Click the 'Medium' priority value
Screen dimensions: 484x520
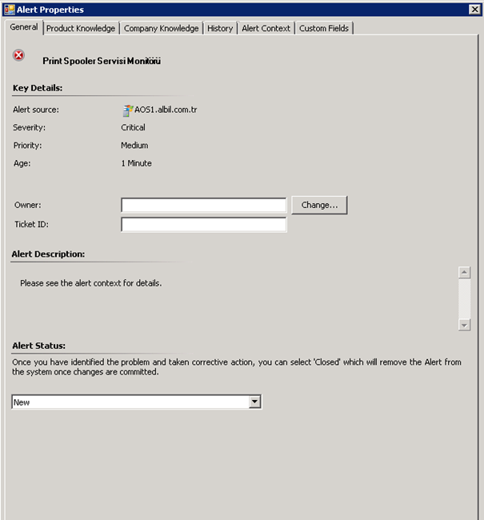tap(134, 146)
